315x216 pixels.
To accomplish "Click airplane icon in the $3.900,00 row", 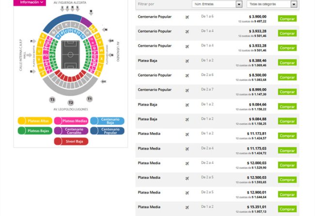I will pos(187,17).
